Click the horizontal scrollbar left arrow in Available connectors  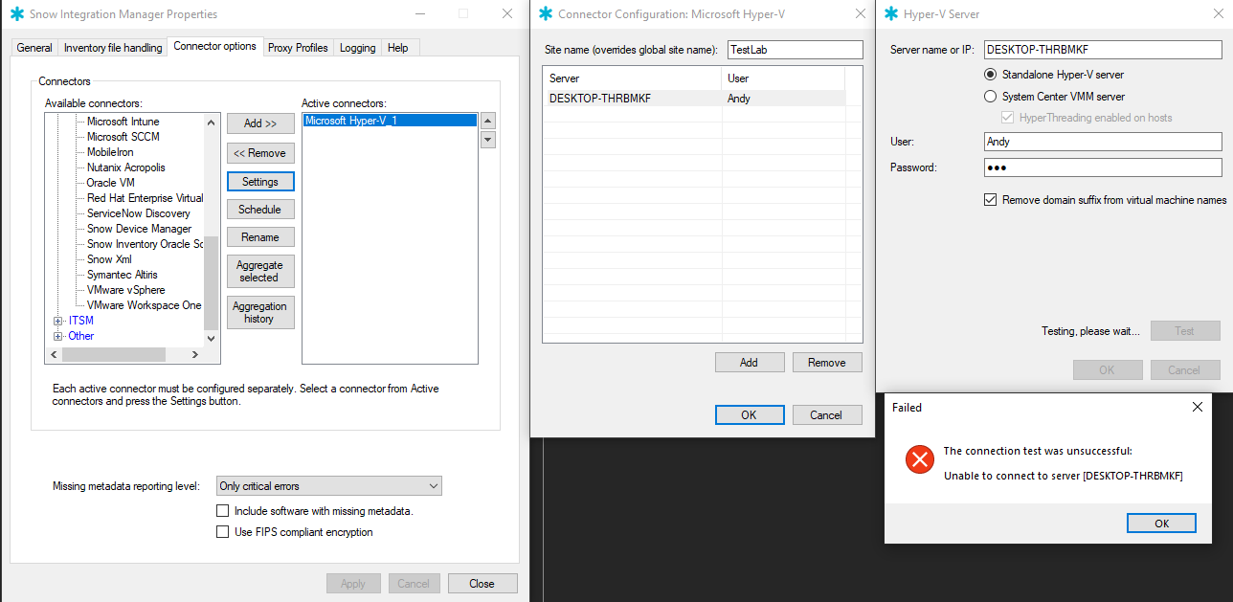click(54, 354)
